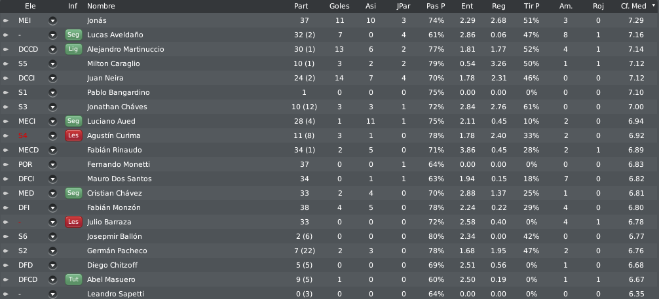Click the row arrow icon left of Jonás

[5, 20]
